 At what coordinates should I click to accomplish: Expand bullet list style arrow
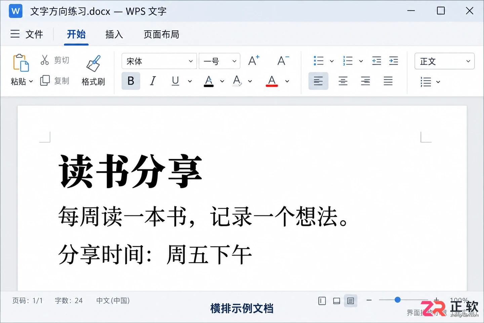click(332, 61)
